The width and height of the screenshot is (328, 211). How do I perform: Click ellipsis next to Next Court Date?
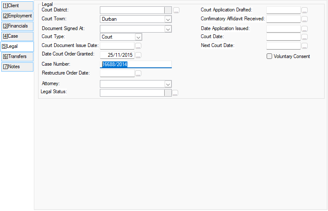(x=304, y=46)
